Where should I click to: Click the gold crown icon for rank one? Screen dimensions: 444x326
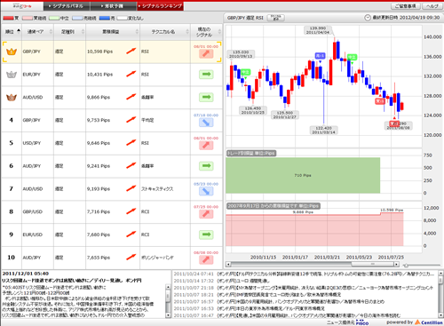[x=12, y=52]
